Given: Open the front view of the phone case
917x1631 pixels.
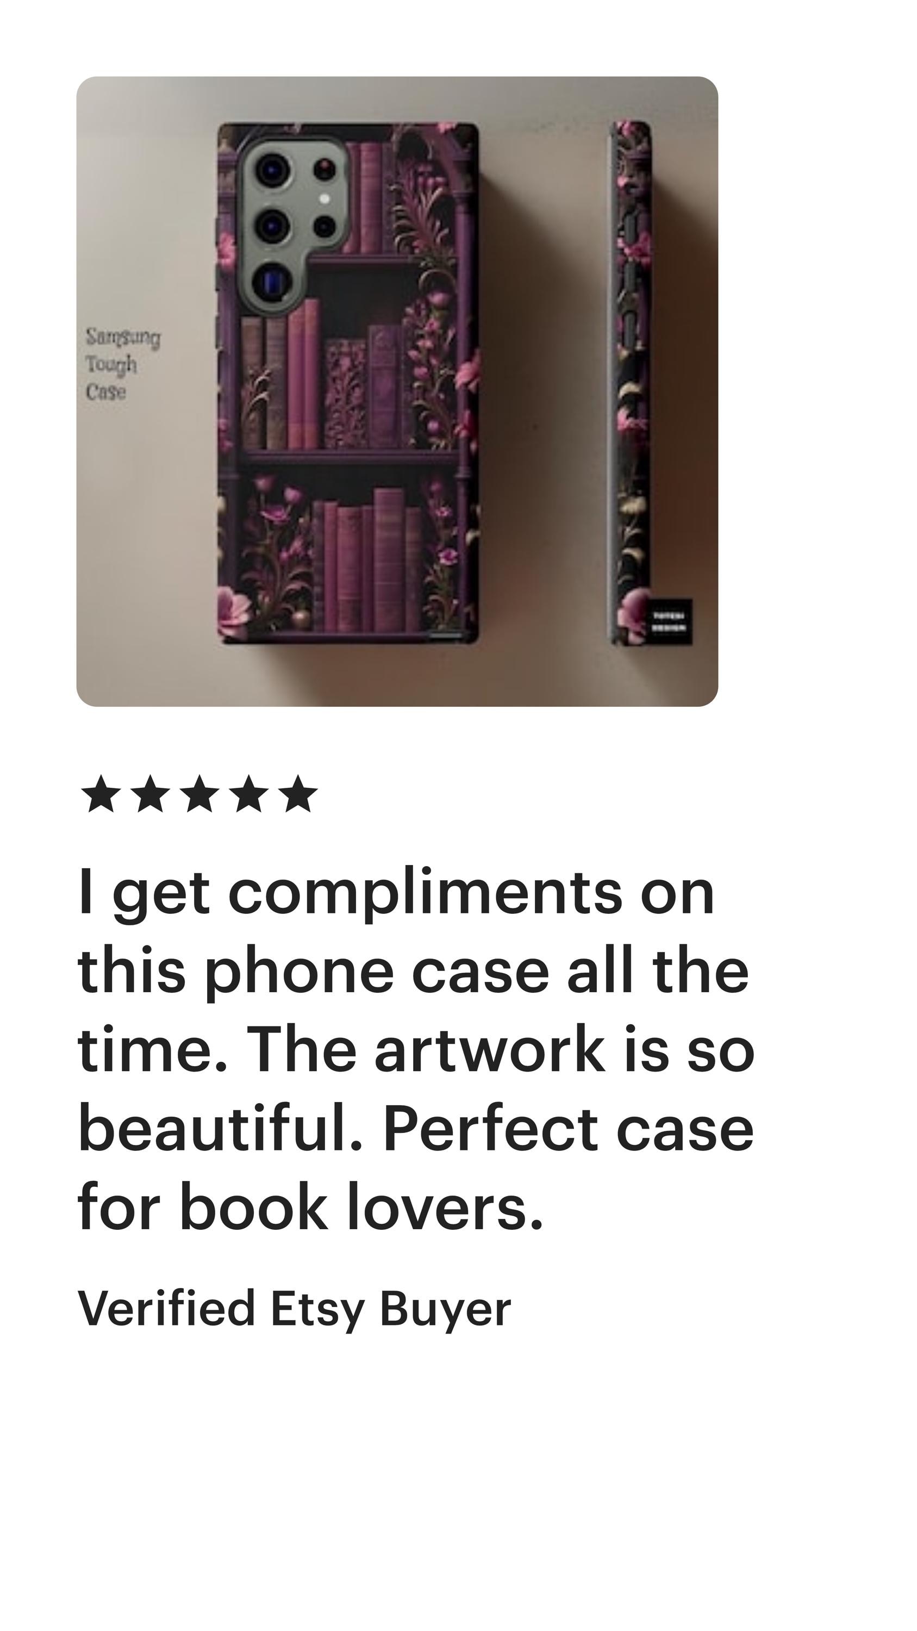Looking at the screenshot, I should 347,383.
